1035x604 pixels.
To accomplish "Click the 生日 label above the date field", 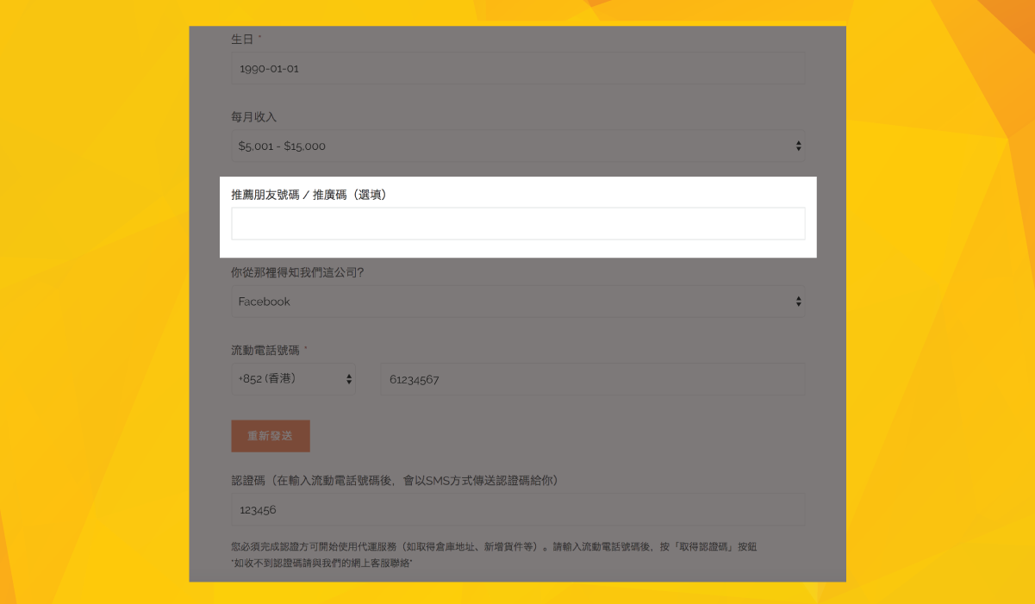I will click(x=242, y=40).
